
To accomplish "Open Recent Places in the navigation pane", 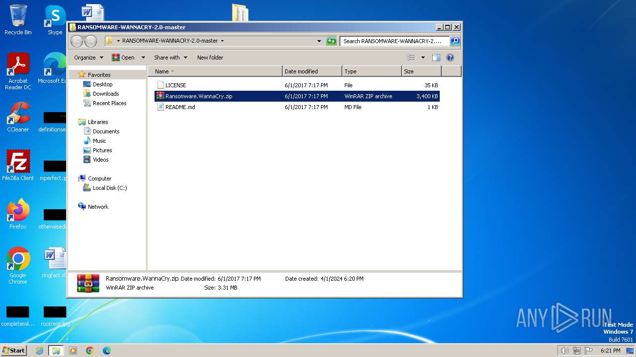I will pos(109,103).
